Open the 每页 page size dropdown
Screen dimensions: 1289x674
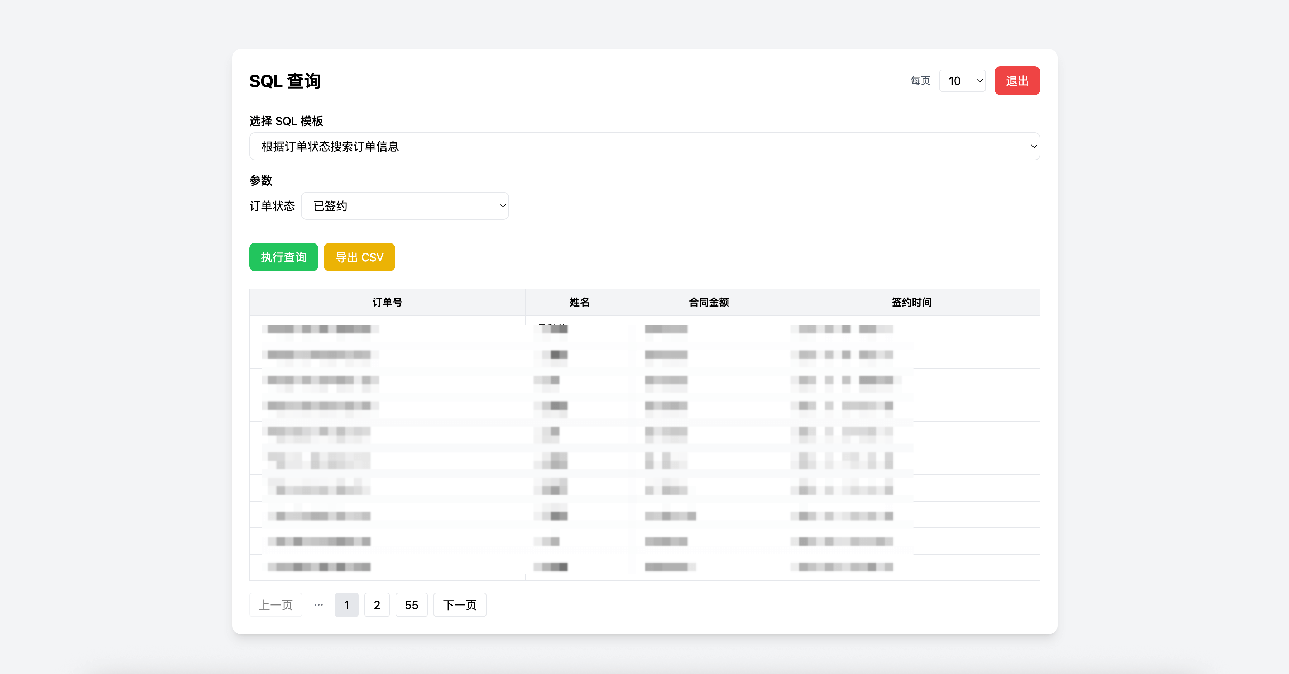pyautogui.click(x=962, y=81)
